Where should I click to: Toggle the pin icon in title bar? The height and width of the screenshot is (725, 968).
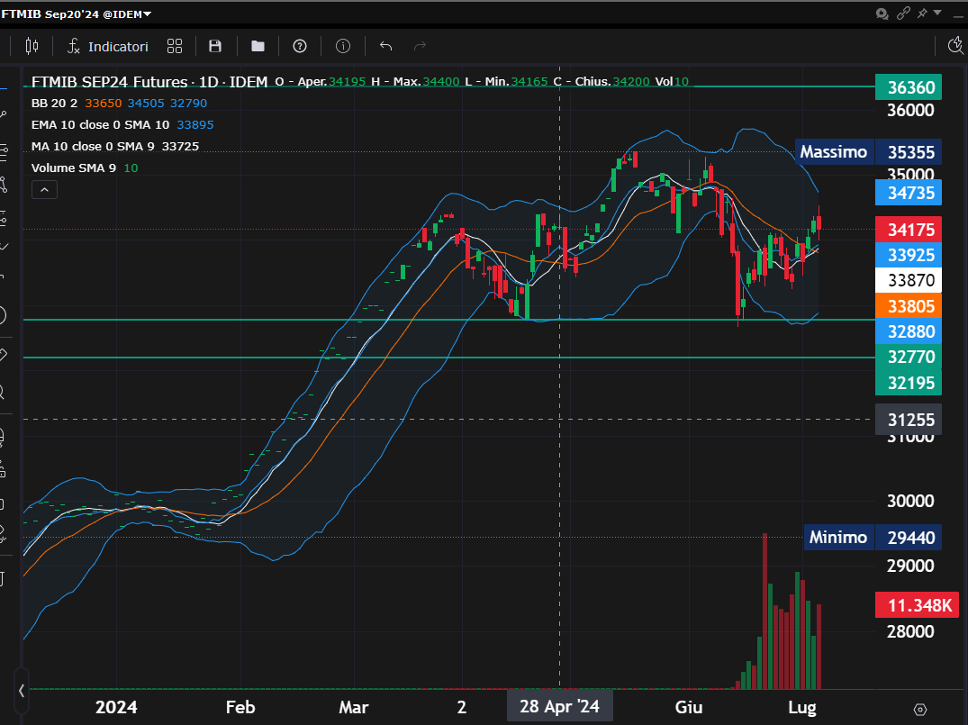pyautogui.click(x=922, y=14)
